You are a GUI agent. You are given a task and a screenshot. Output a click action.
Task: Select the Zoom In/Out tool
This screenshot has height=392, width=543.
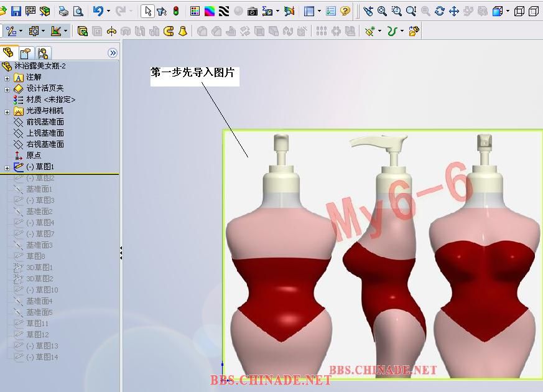point(411,11)
